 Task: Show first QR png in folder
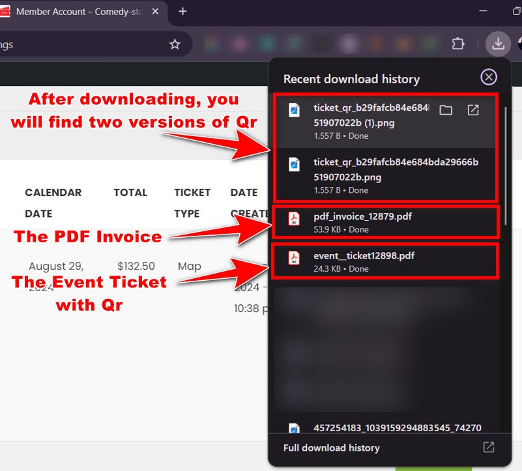446,110
